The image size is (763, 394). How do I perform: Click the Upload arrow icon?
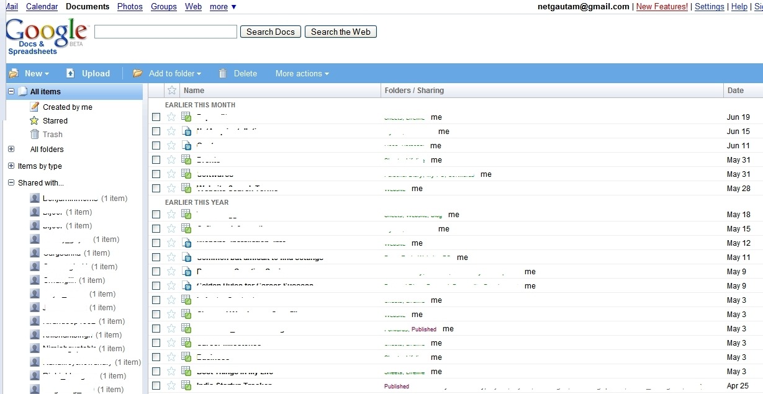tap(70, 73)
